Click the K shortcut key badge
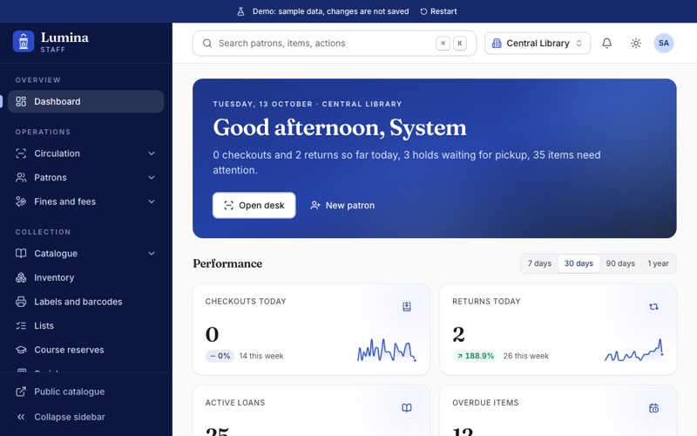The height and width of the screenshot is (436, 697). pyautogui.click(x=460, y=43)
